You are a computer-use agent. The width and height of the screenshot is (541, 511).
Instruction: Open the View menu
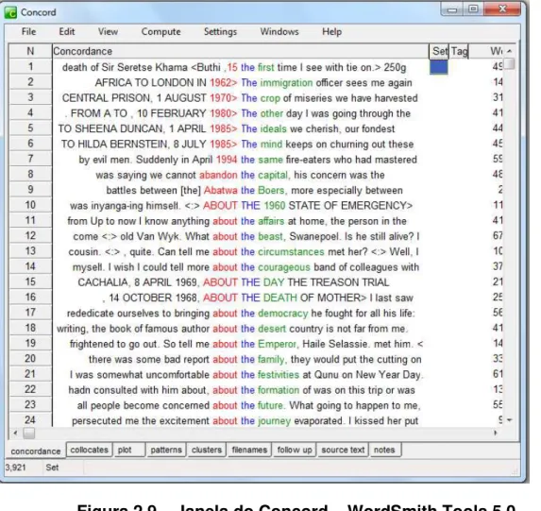(108, 32)
